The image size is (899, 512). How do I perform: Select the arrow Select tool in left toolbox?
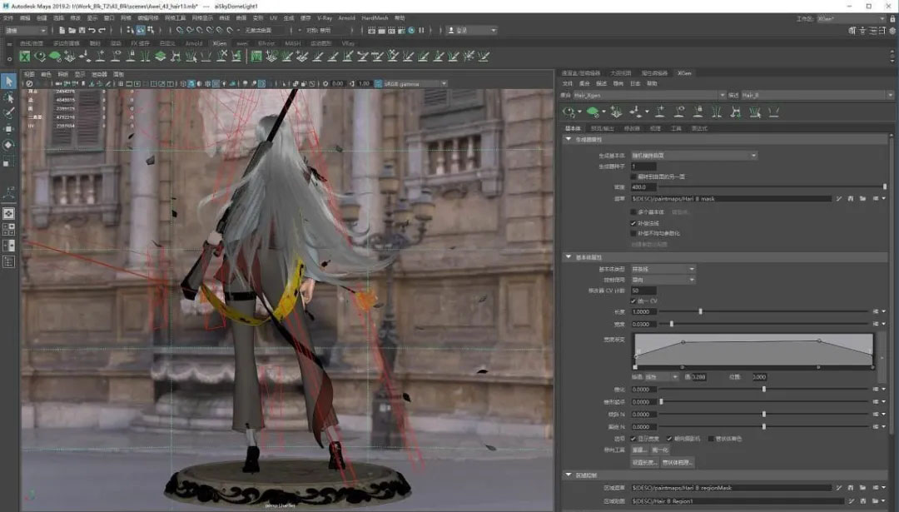8,82
